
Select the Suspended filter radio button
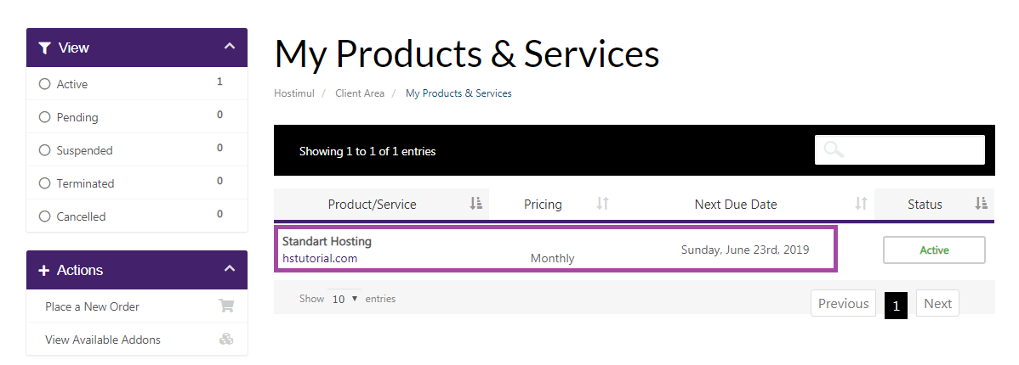pos(45,150)
